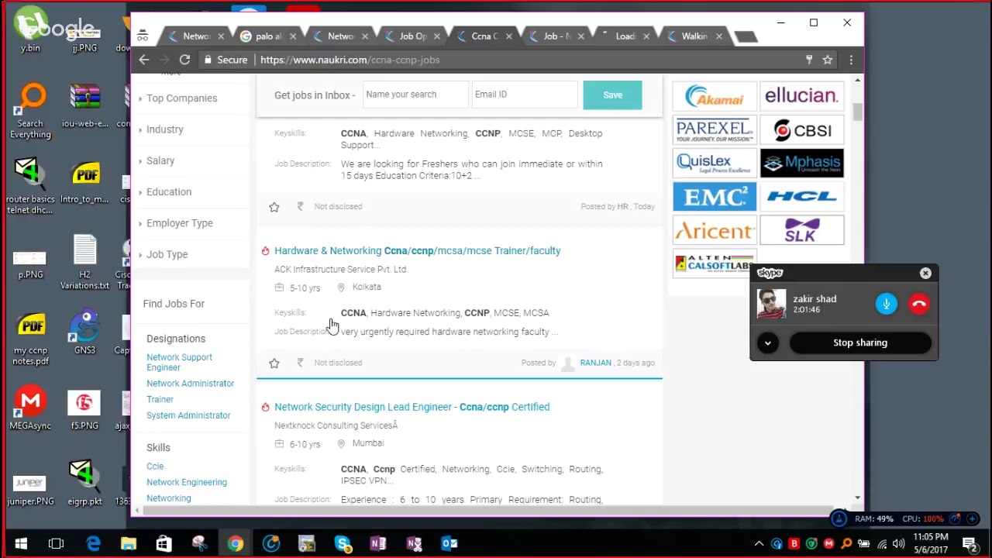Hang up the Skype call

point(919,304)
